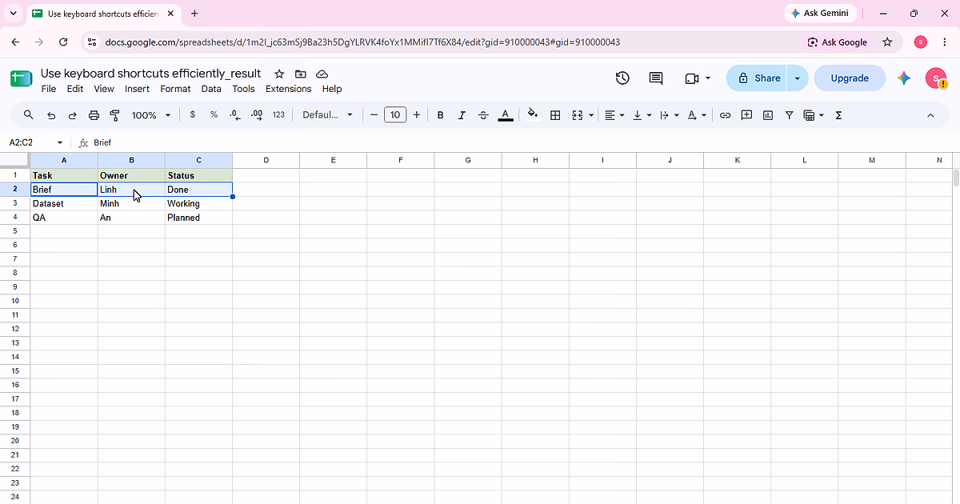
Task: Open the View menu
Action: pos(104,89)
